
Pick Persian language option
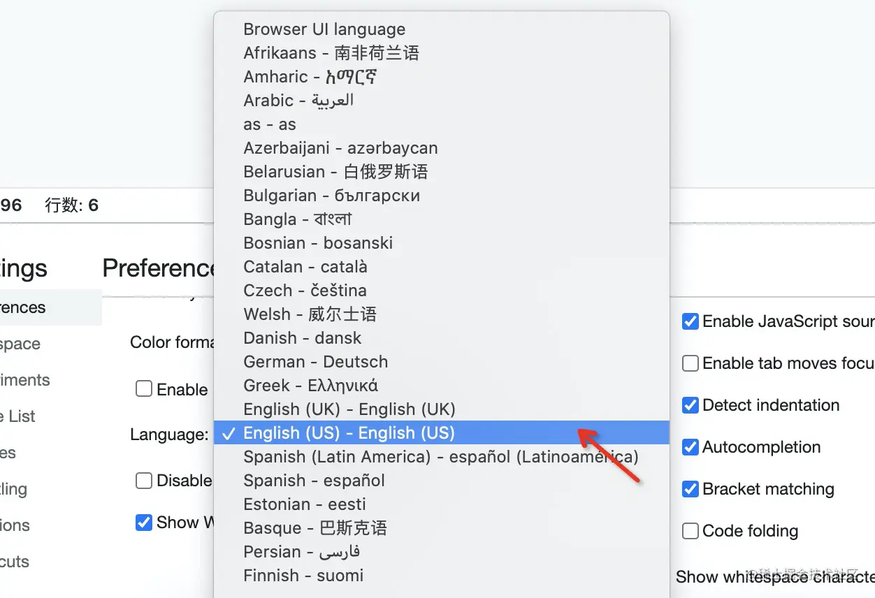[x=441, y=552]
